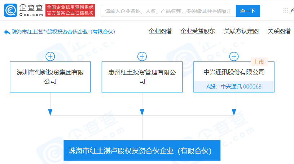Click the 查一下 search button

point(248,11)
